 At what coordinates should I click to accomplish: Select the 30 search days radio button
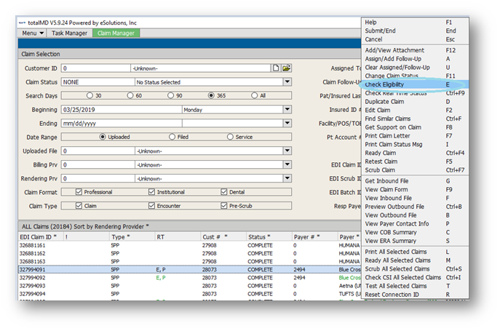click(x=90, y=95)
